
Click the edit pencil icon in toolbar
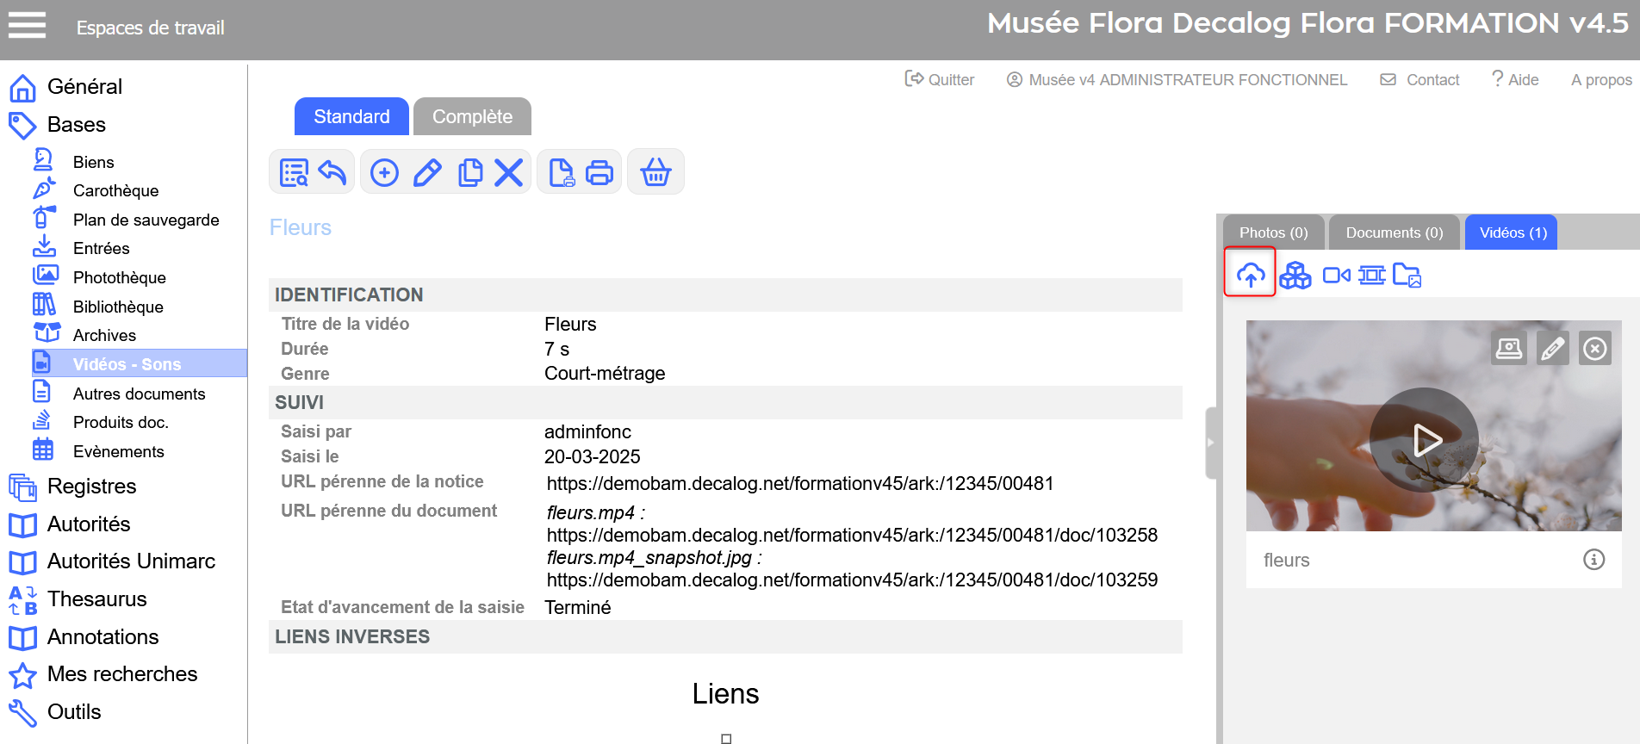427,173
